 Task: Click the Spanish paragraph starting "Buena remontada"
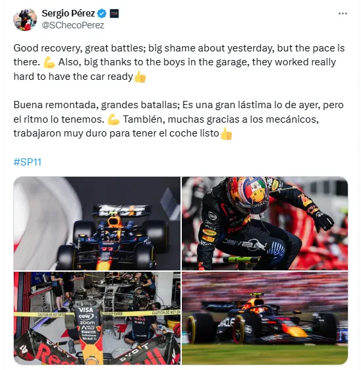179,119
